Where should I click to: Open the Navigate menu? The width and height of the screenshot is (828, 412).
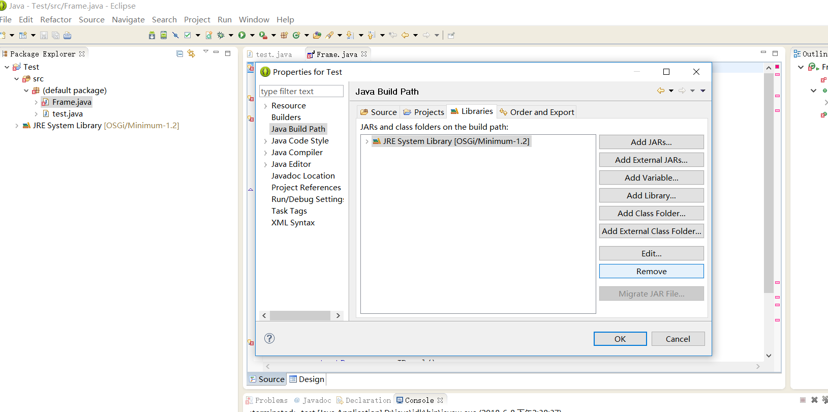(x=128, y=19)
